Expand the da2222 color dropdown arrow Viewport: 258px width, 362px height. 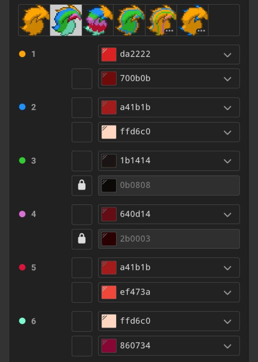click(x=228, y=55)
